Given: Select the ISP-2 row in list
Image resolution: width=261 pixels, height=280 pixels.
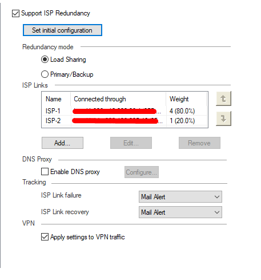Looking at the screenshot, I should [x=125, y=120].
